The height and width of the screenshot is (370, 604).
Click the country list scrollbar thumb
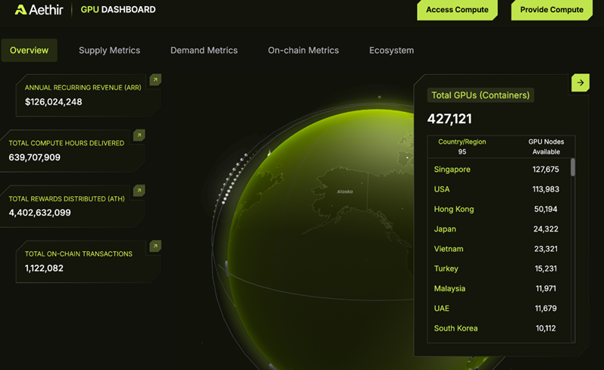(x=572, y=167)
